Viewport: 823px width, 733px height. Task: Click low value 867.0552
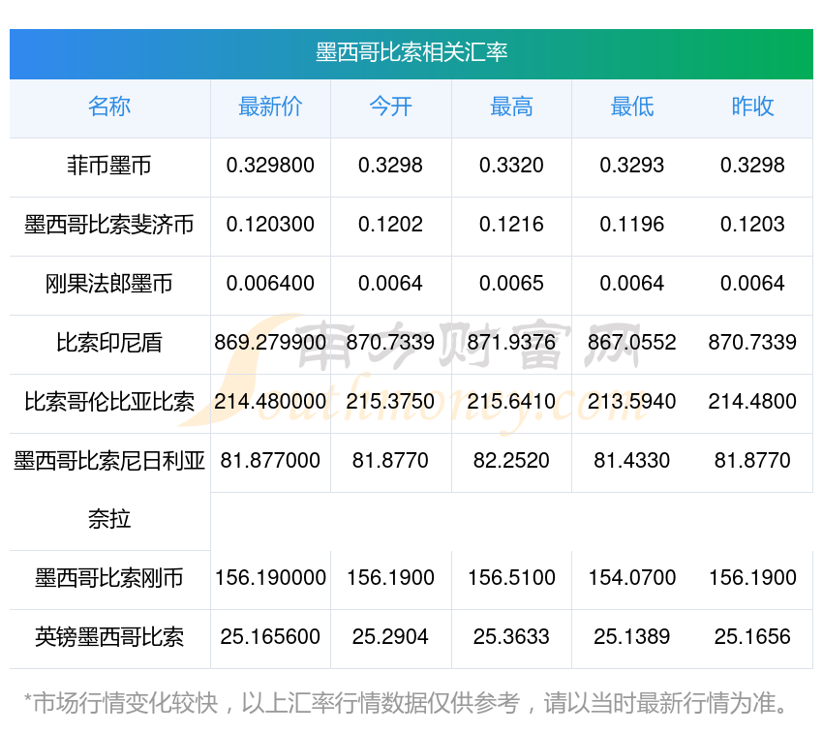[632, 343]
